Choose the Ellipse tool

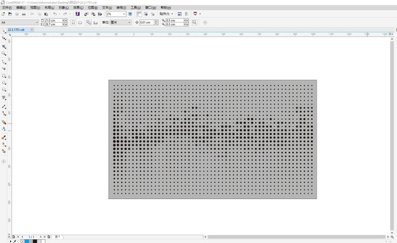(4, 83)
